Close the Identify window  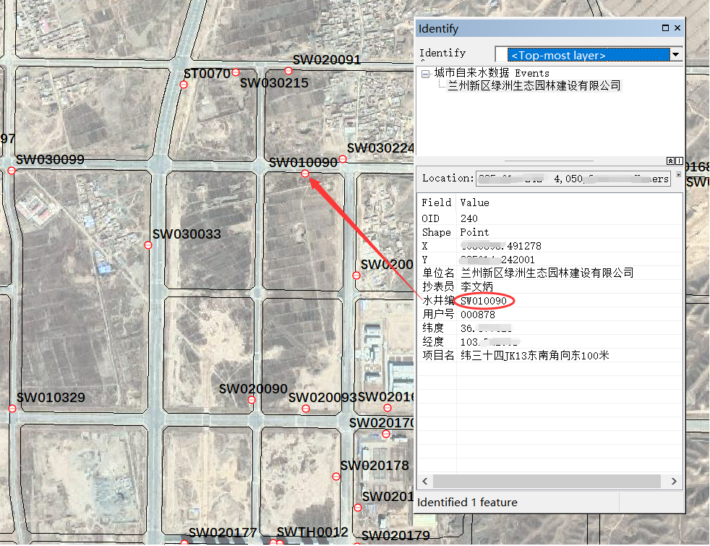point(677,28)
